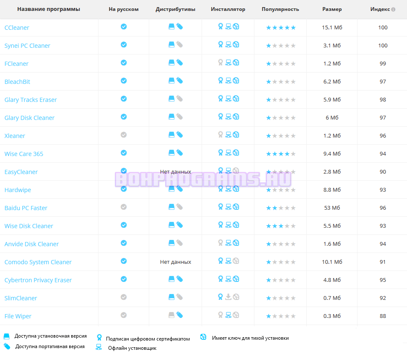Screen dimensions: 407x359
Task: Open the Cybertron Privacy Eraser link
Action: click(38, 280)
